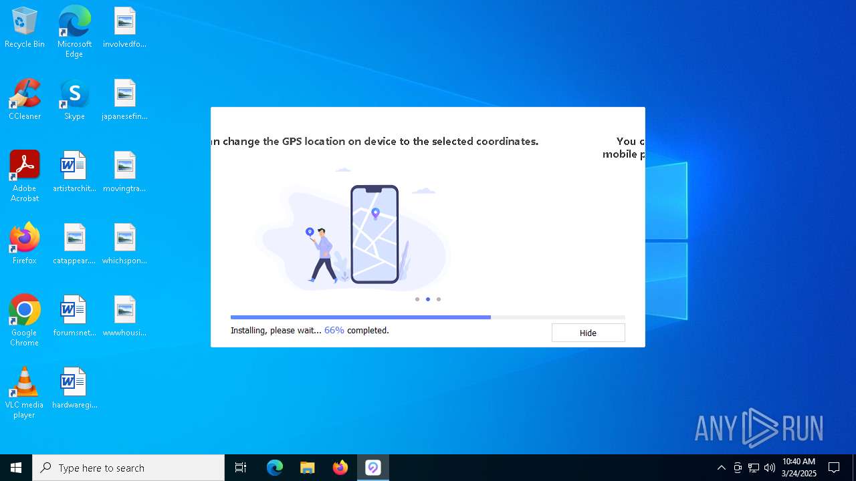Viewport: 856px width, 481px height.
Task: Open Google Chrome desktop shortcut
Action: [25, 321]
